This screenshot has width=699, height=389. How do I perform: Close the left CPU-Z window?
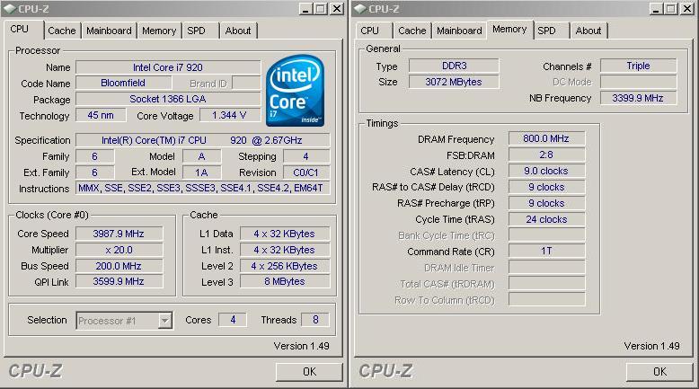(x=337, y=8)
